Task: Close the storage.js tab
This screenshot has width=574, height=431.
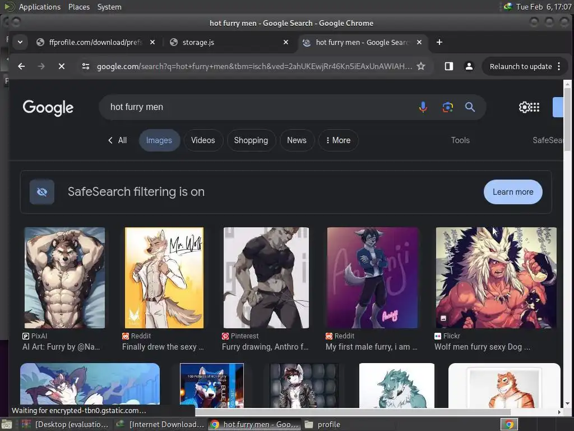Action: click(286, 42)
